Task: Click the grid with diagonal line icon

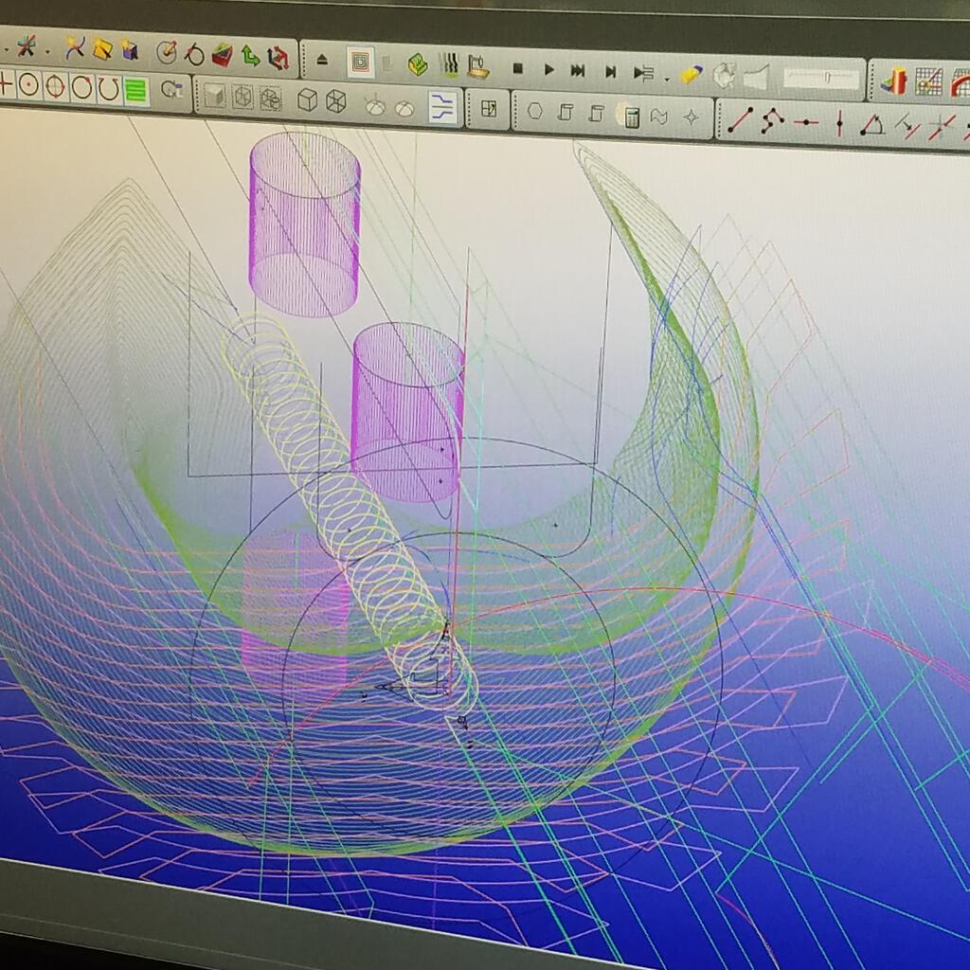Action: click(x=928, y=82)
